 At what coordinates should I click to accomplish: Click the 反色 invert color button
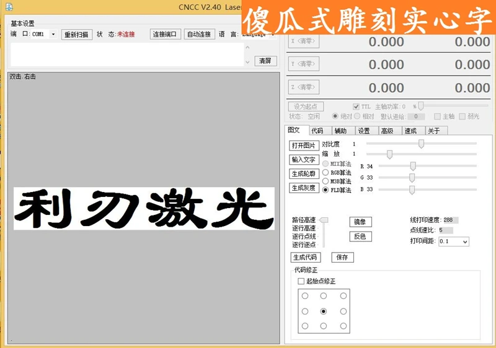360,236
